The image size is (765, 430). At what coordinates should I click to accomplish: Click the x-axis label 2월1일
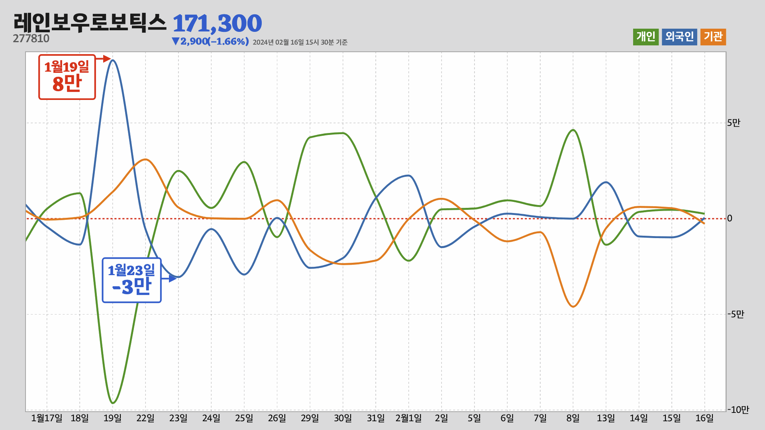coord(408,418)
